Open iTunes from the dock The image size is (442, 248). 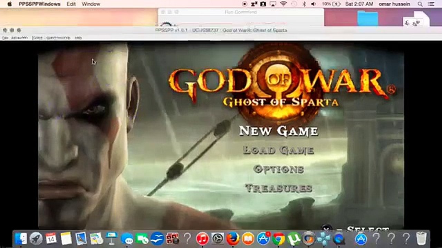[x=202, y=238]
